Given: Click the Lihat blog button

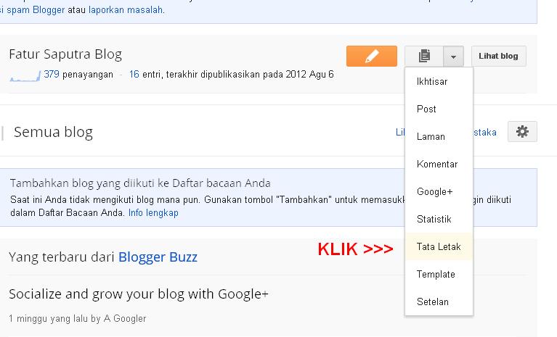Looking at the screenshot, I should pyautogui.click(x=498, y=56).
